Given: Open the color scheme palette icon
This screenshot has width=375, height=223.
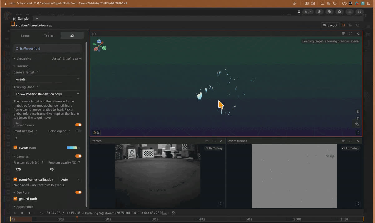Looking at the screenshot, I should click(x=319, y=12).
